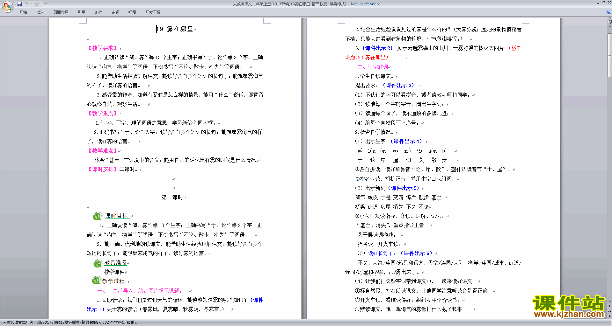This screenshot has width=612, height=326.
Task: Open the 开始 ribbon tab
Action: [x=23, y=12]
